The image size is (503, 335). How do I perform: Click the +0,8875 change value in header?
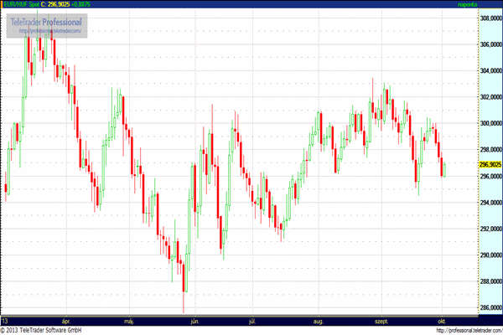click(89, 4)
